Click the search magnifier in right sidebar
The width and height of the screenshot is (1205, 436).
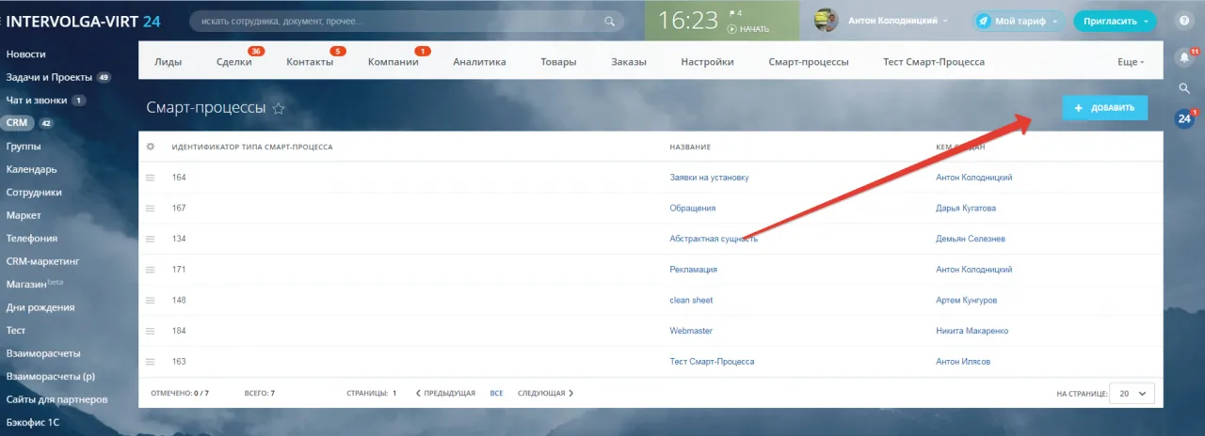pyautogui.click(x=1184, y=88)
